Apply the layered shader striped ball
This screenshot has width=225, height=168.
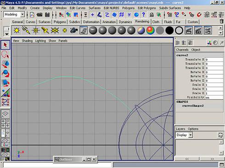141,30
